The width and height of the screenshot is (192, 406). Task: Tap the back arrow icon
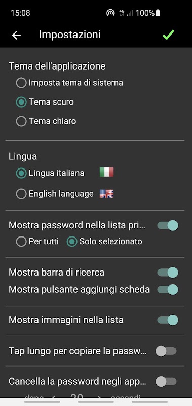tap(16, 35)
